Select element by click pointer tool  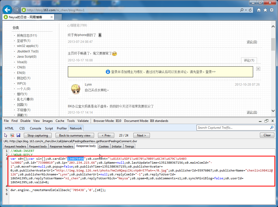pos(6,135)
